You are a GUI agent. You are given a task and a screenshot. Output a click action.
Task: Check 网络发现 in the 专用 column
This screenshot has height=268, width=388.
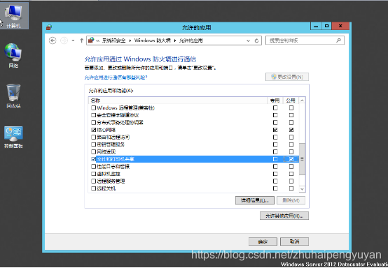(275, 152)
